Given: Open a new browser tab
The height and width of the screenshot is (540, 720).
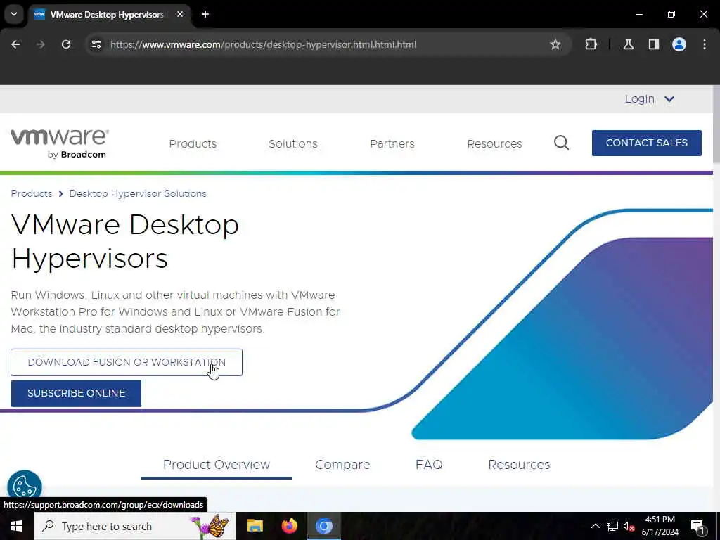Looking at the screenshot, I should click(205, 14).
